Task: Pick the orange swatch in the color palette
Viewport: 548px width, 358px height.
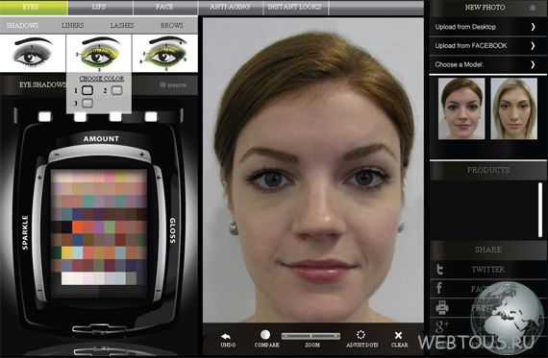Action: pyautogui.click(x=77, y=227)
